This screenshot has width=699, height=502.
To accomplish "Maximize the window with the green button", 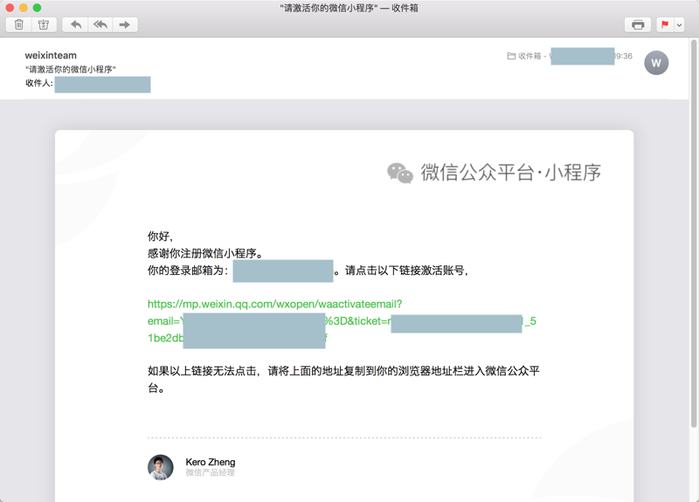I will (x=37, y=8).
